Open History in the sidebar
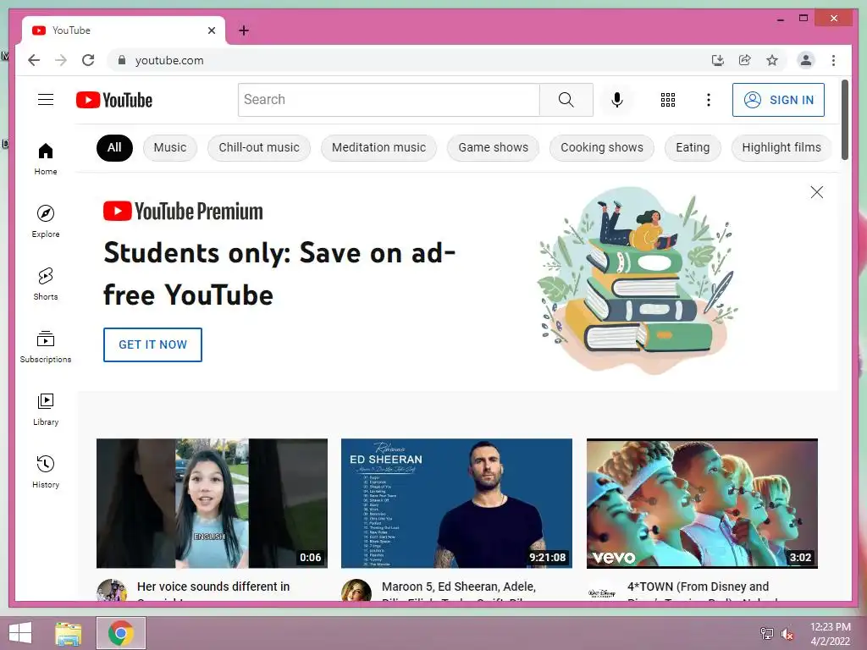Image resolution: width=867 pixels, height=650 pixels. click(46, 471)
